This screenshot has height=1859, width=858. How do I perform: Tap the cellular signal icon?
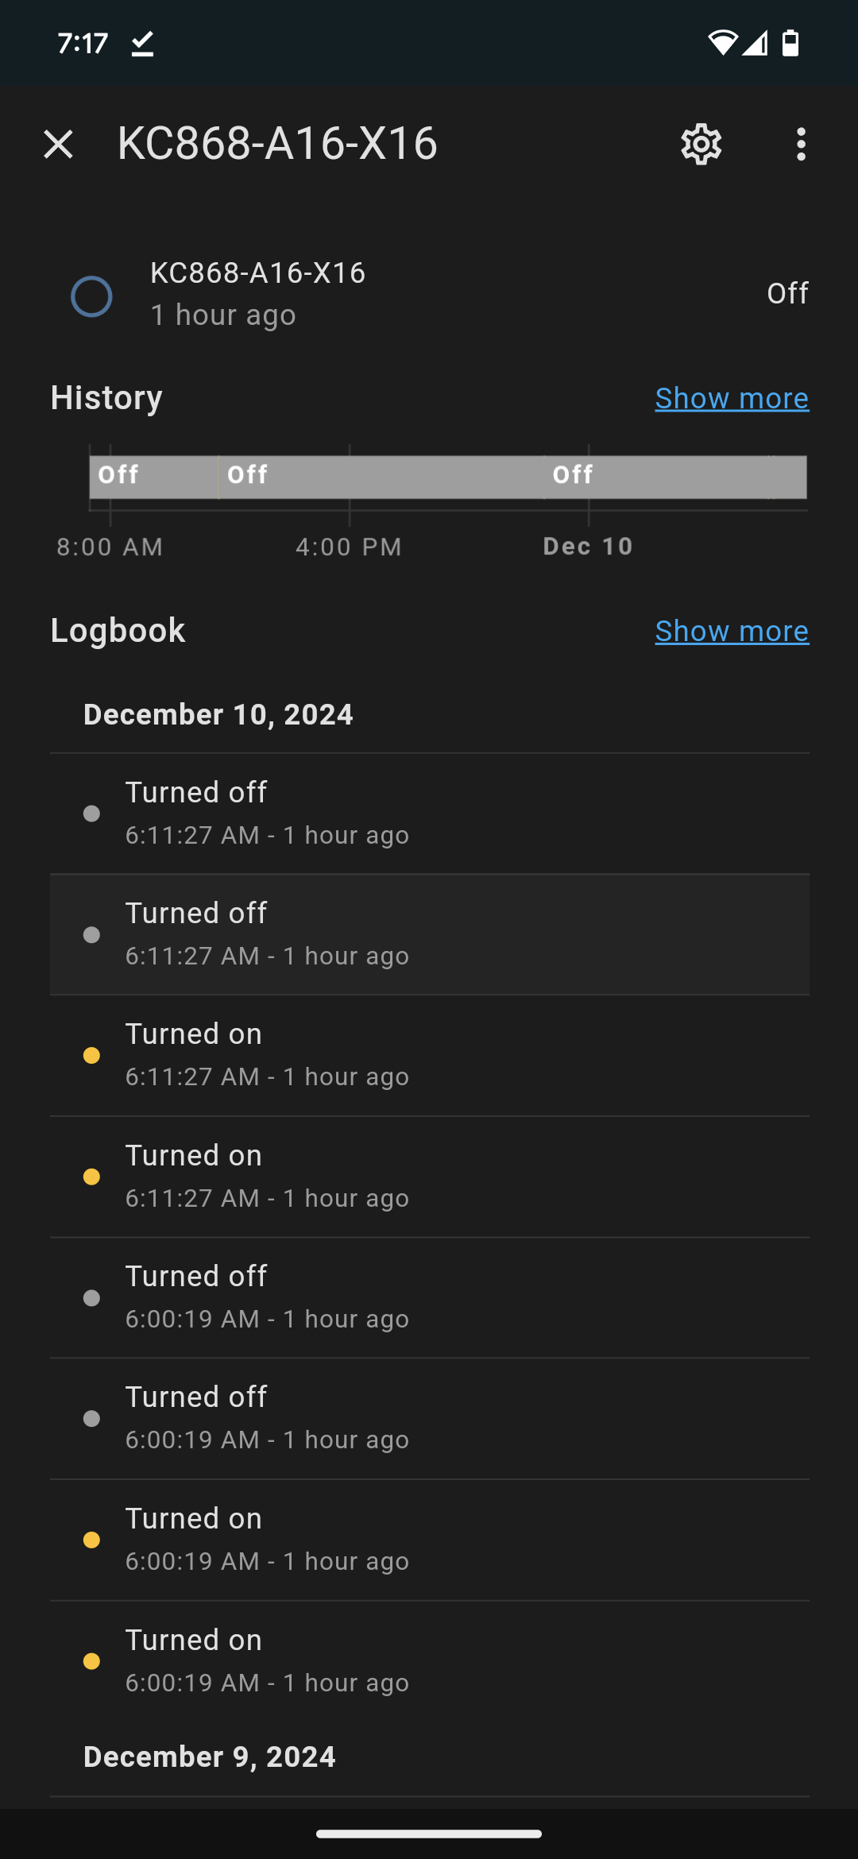click(756, 43)
